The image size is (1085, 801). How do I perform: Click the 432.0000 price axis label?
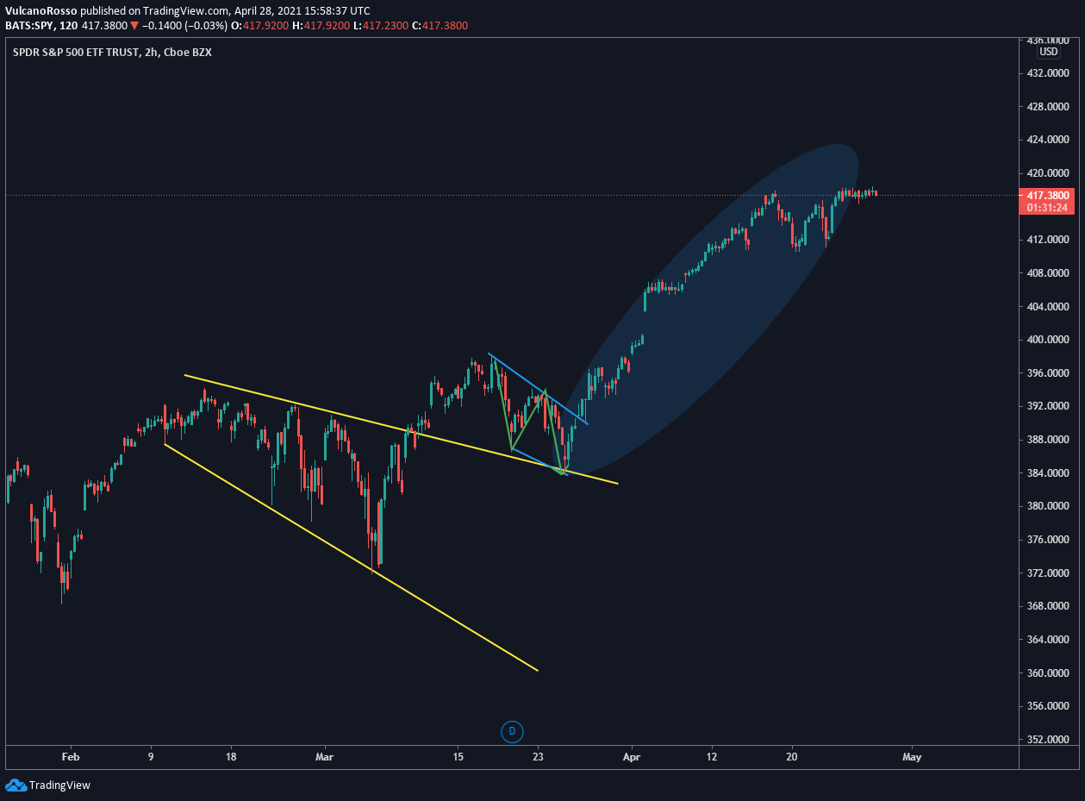pos(1050,73)
